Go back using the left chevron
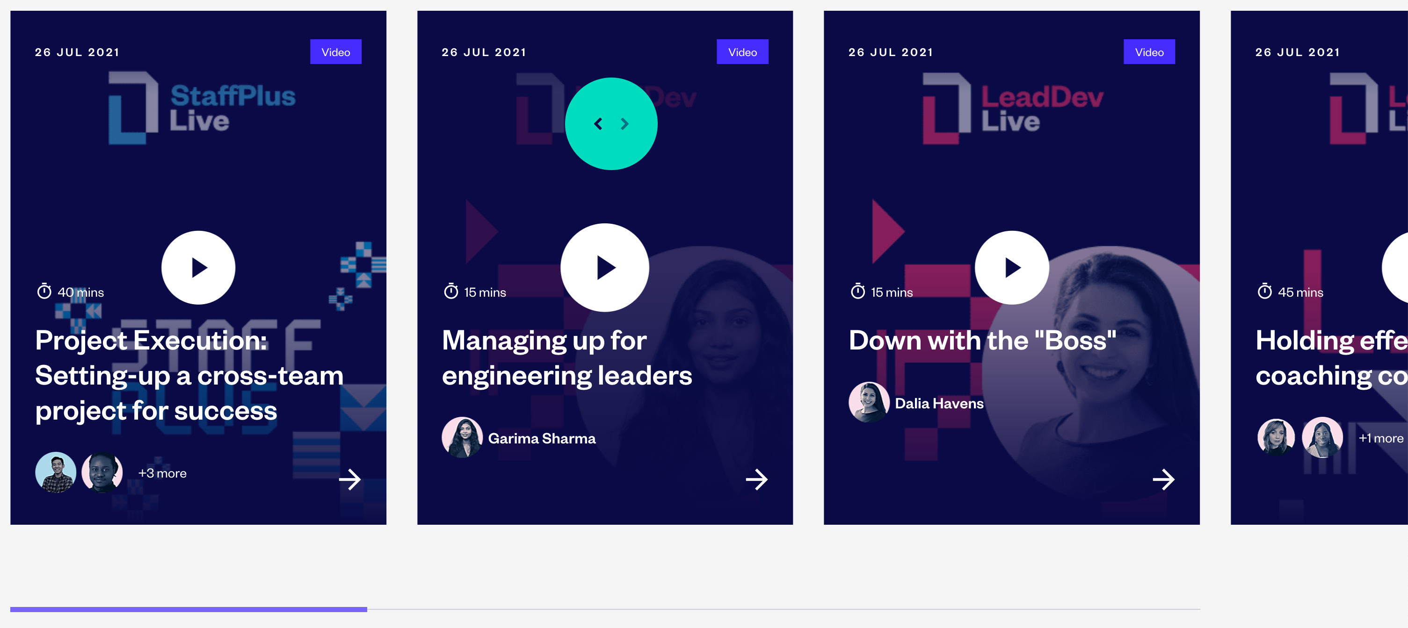1408x628 pixels. (598, 124)
